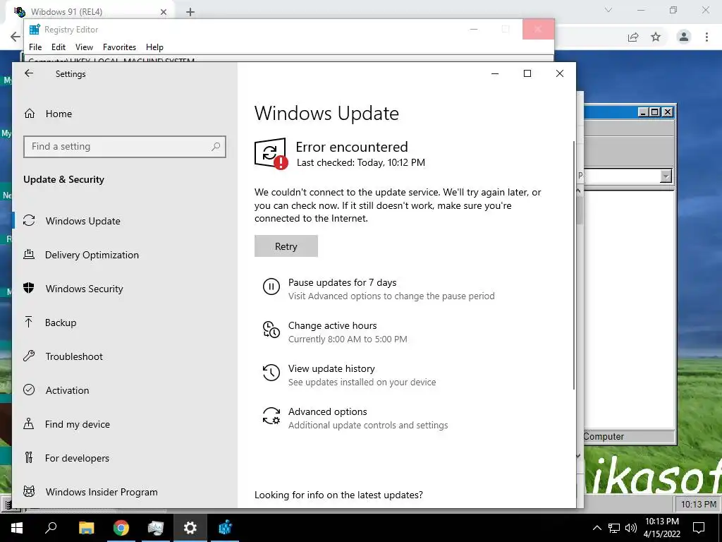Select the Wibdows 91 (REL4) browser tab
Viewport: 722px width, 542px height.
(x=90, y=11)
